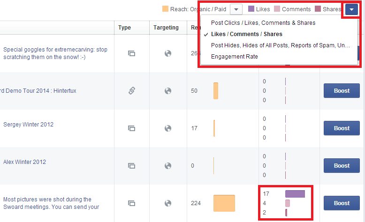
Task: Select Post Clicks / Likes, Comments & Shares
Action: (x=263, y=22)
